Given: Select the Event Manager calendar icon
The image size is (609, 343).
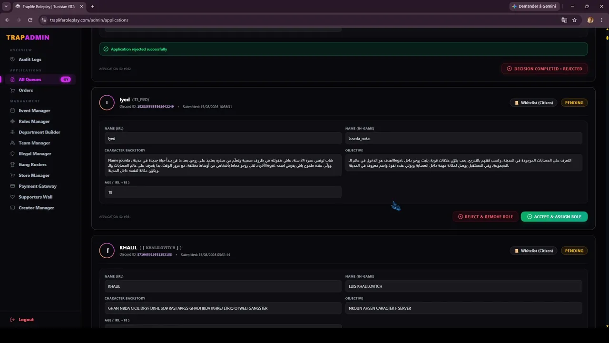Looking at the screenshot, I should (x=13, y=111).
